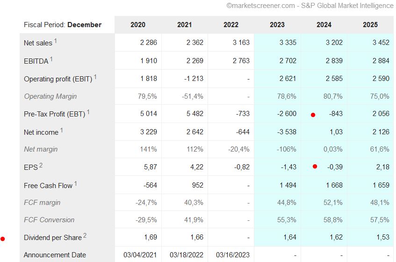
Task: Click the 03/16/2023 announcement date cell
Action: pyautogui.click(x=233, y=255)
